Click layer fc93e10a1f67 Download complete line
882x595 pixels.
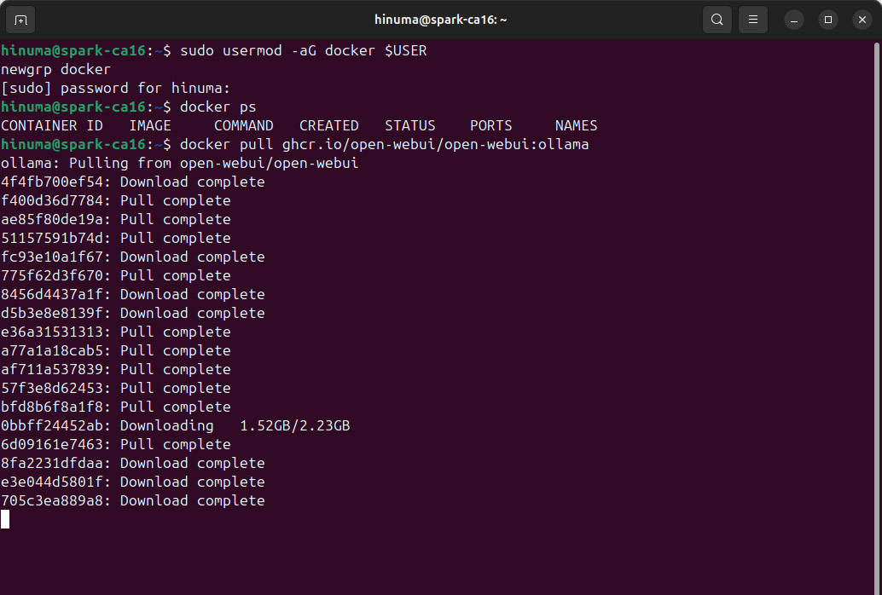pyautogui.click(x=133, y=257)
